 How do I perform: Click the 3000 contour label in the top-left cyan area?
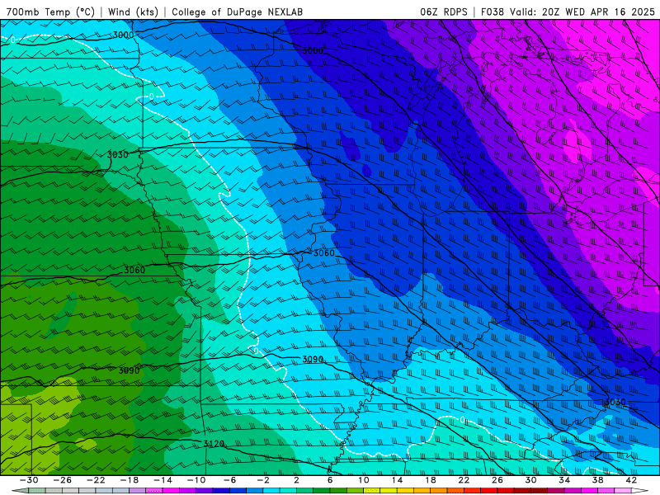(123, 35)
